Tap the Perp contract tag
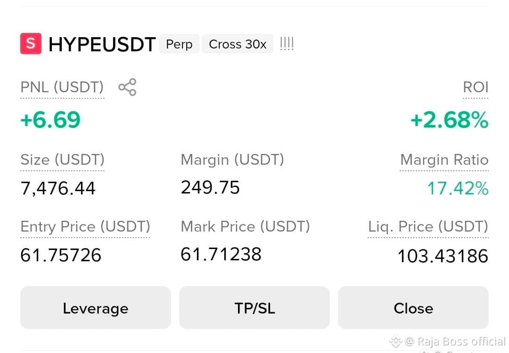Screen dimensions: 509x353 pos(179,44)
